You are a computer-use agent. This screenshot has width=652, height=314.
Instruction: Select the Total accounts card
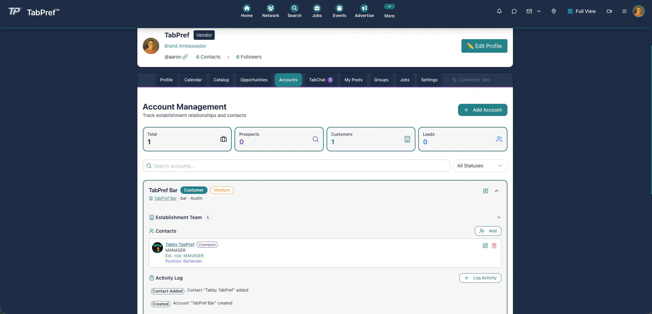pyautogui.click(x=187, y=139)
